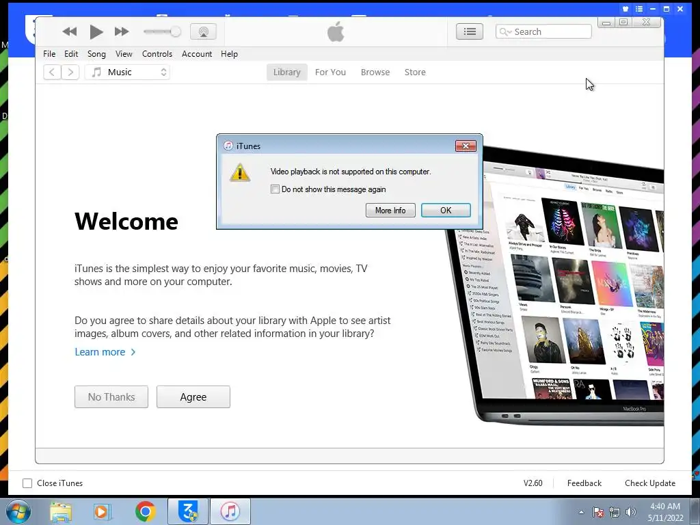Click the forward navigation arrow
This screenshot has width=700, height=525.
click(70, 72)
